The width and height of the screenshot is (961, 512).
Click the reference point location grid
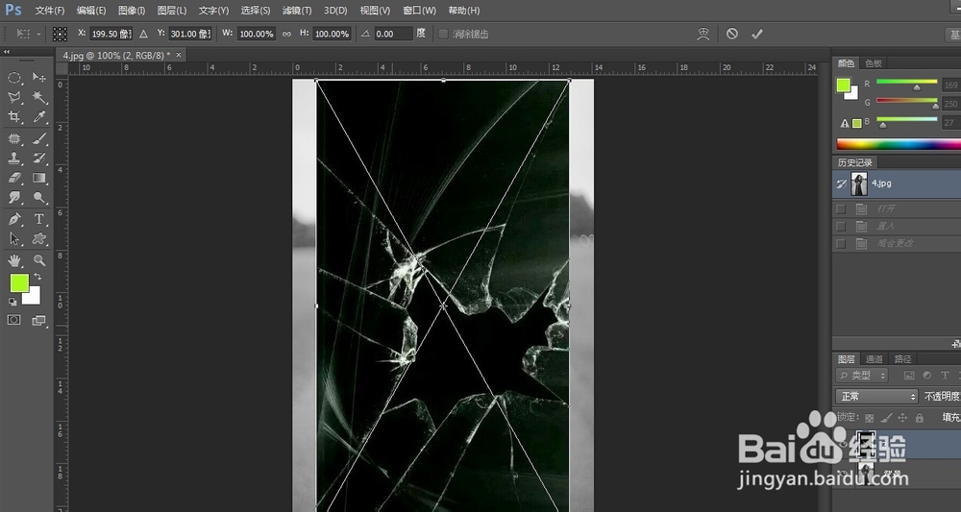coord(60,34)
